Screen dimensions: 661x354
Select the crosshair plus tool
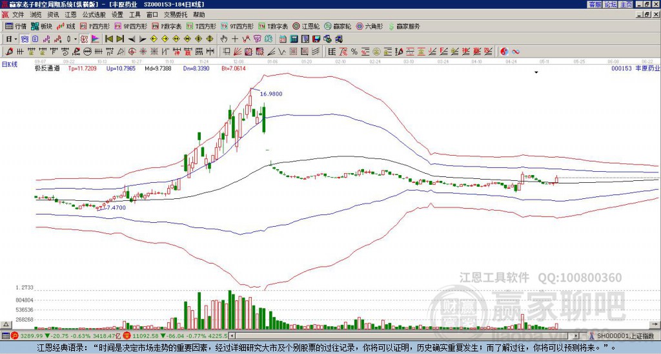click(235, 39)
